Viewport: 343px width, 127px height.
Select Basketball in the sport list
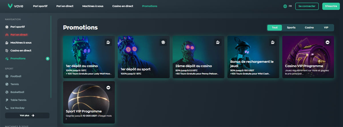click(17, 92)
